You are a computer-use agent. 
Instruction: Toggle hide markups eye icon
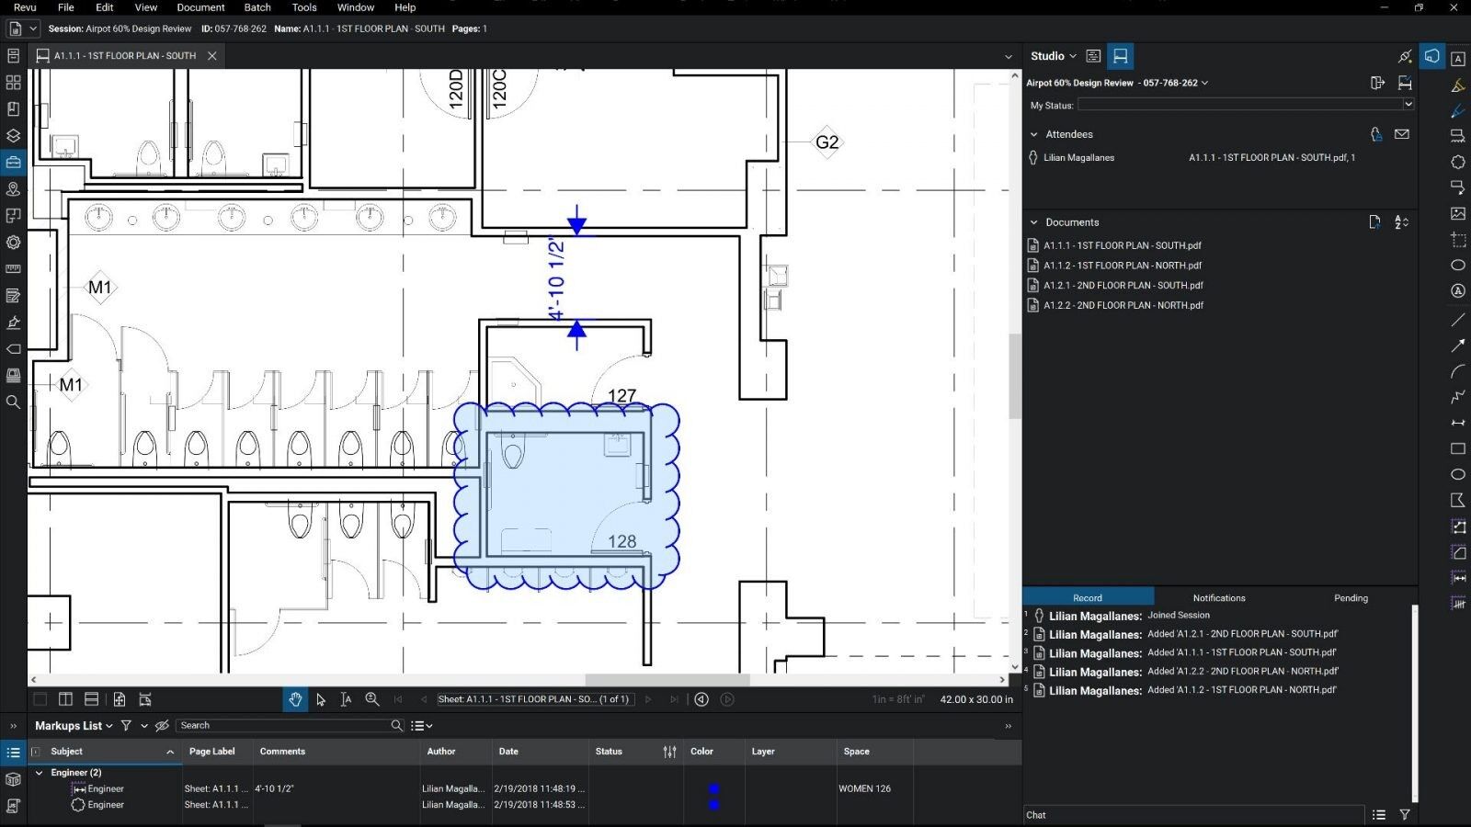click(x=162, y=726)
